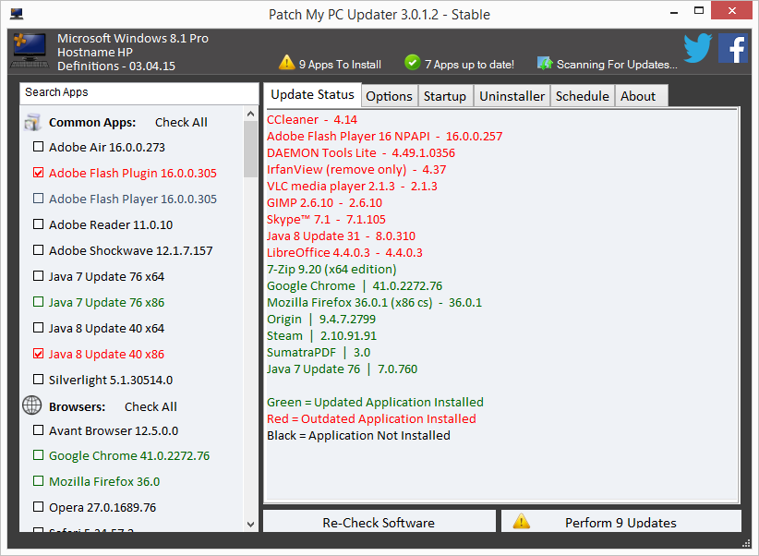The image size is (759, 556).
Task: Switch to the Update Status tab
Action: (x=312, y=94)
